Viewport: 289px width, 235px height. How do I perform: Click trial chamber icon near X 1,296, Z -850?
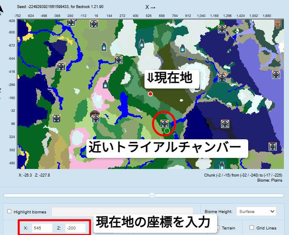pyautogui.click(x=222, y=29)
